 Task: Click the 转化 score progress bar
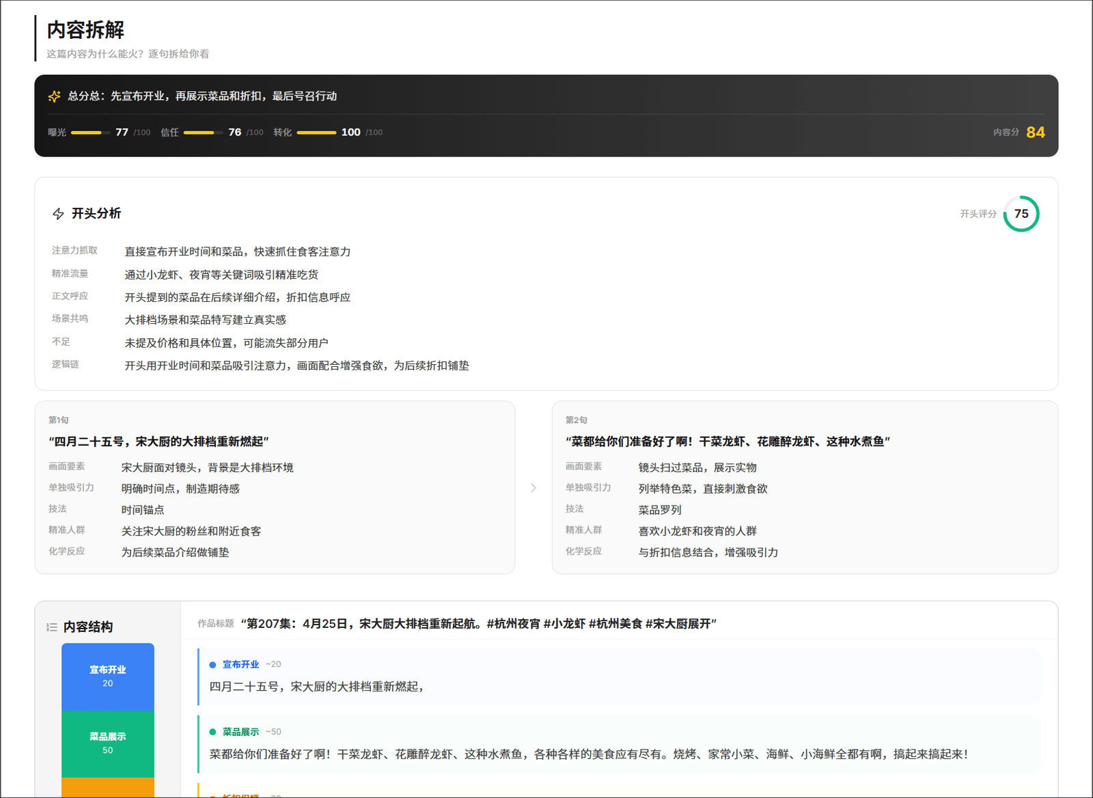[316, 133]
